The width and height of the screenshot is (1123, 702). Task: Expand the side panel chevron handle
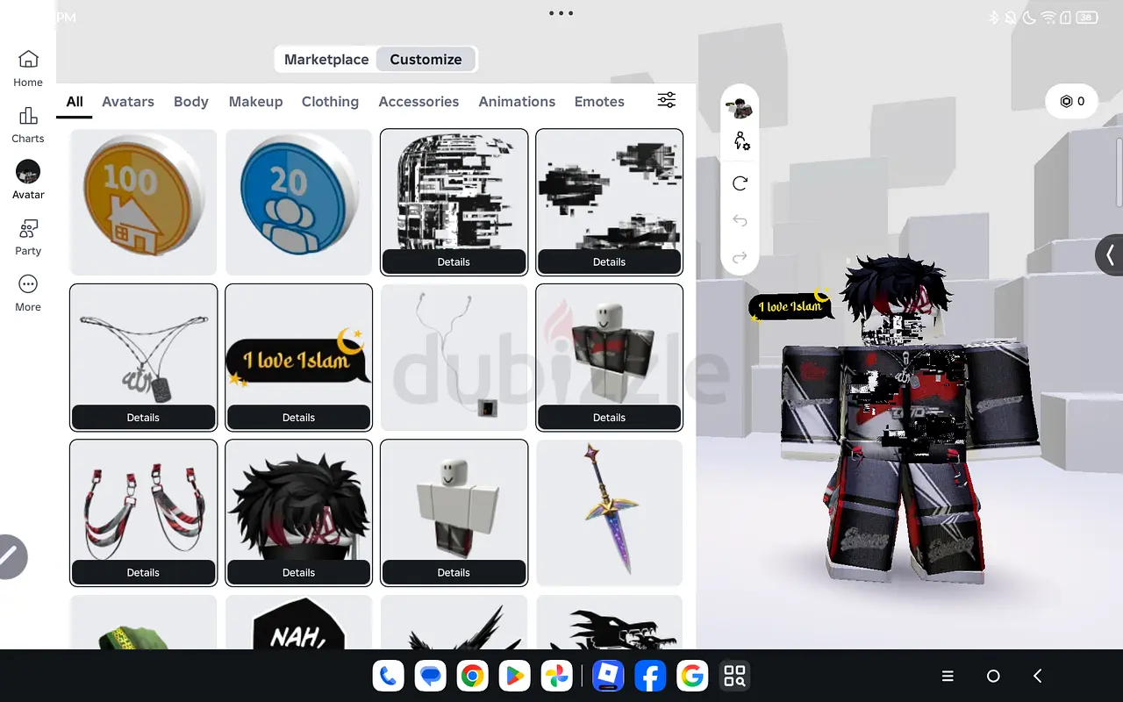(x=1110, y=255)
